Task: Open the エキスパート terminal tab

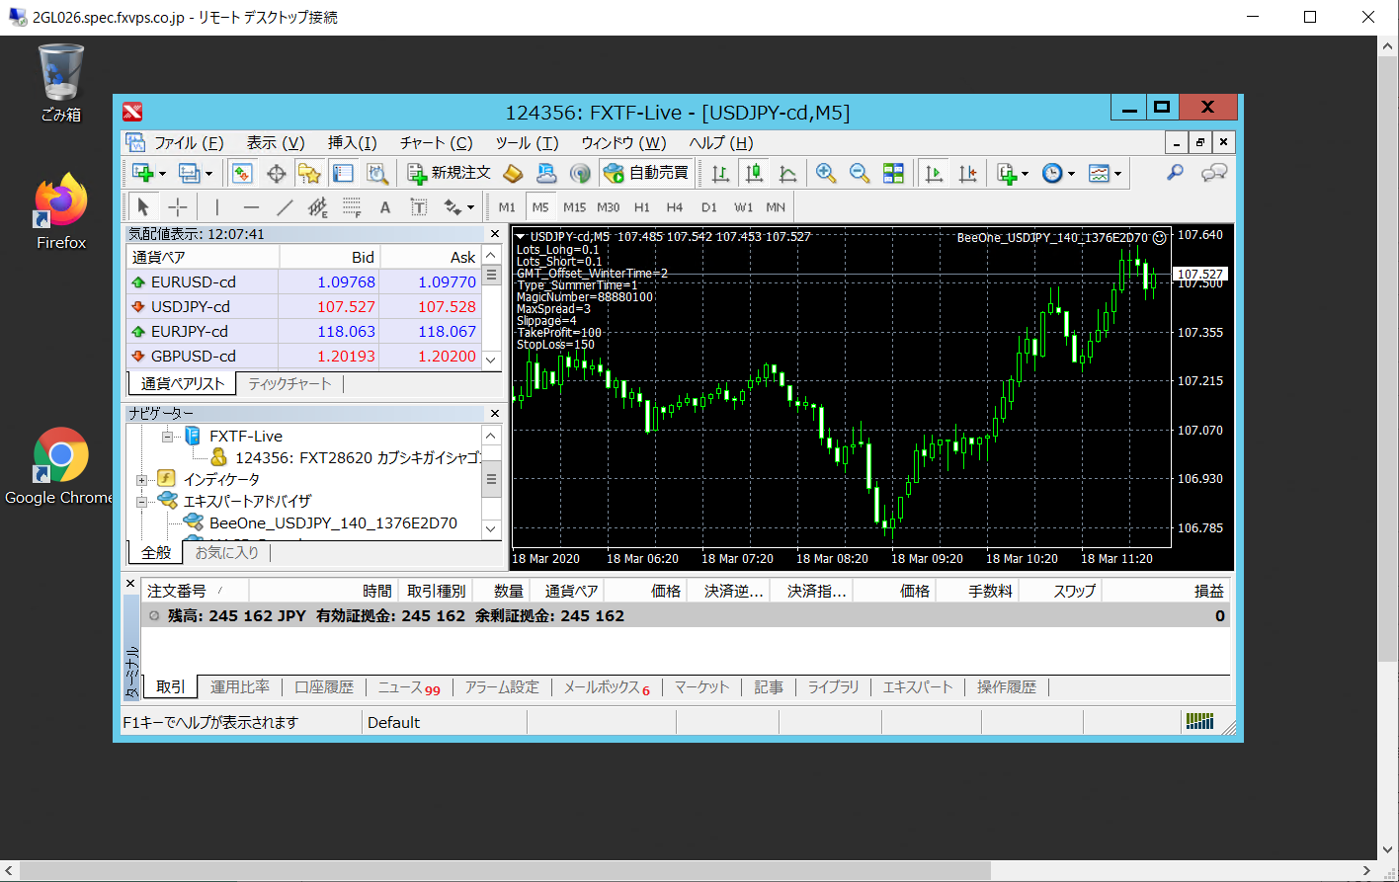Action: click(918, 686)
